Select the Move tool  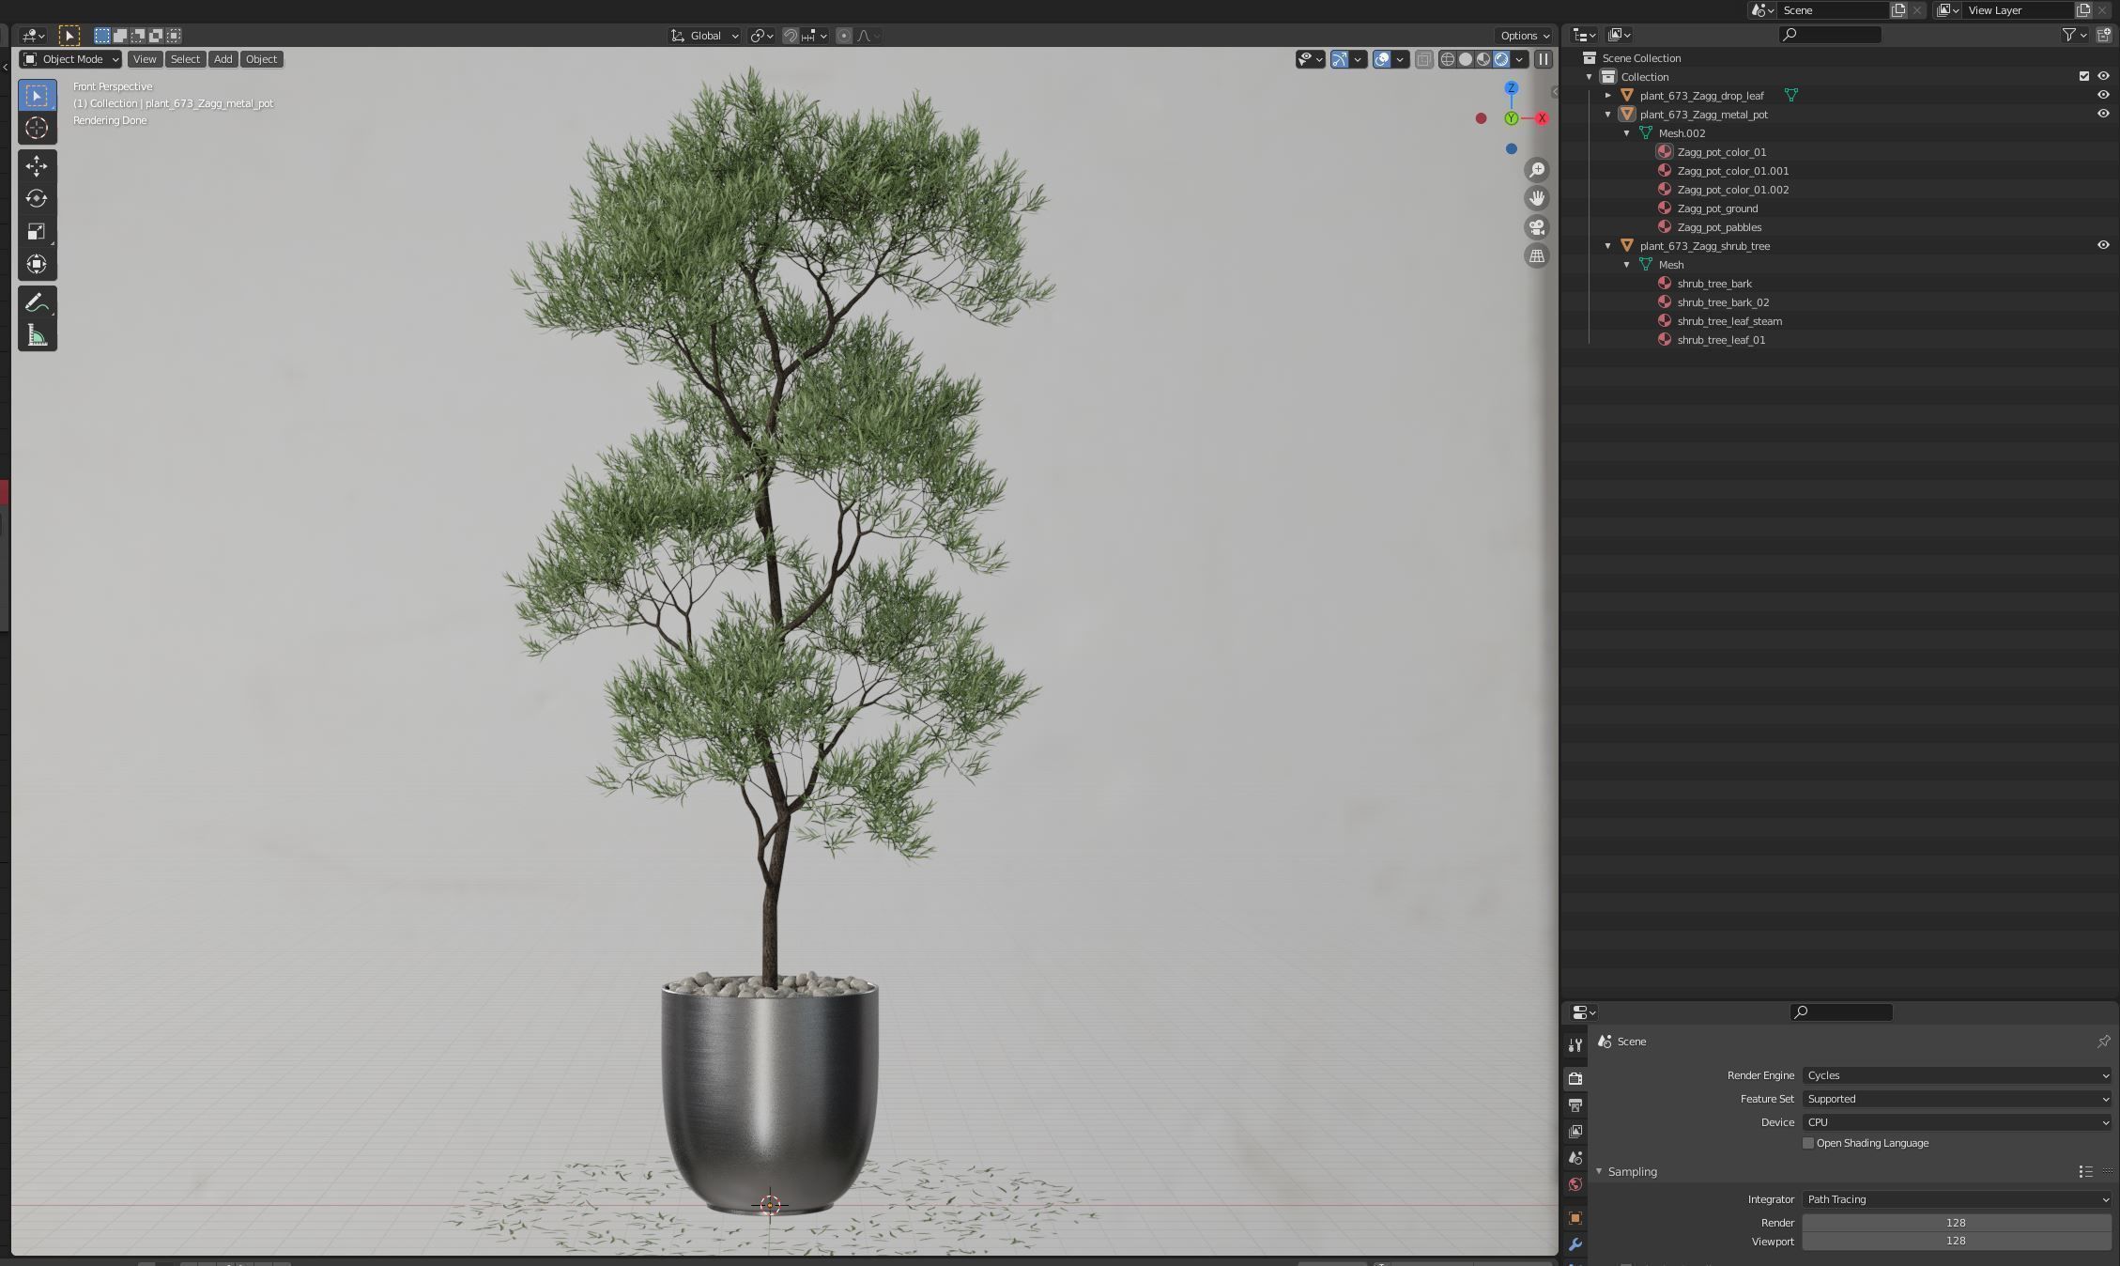point(37,166)
